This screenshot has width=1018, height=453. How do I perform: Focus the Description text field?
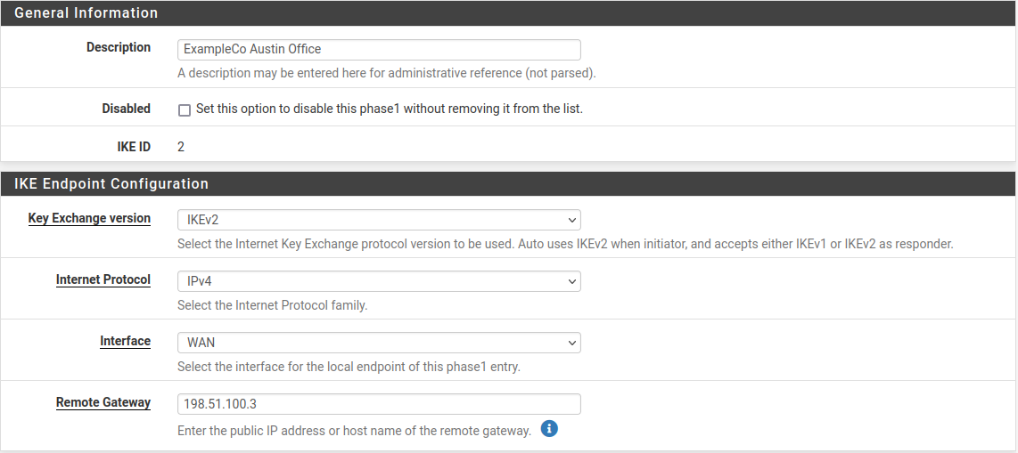pyautogui.click(x=379, y=50)
